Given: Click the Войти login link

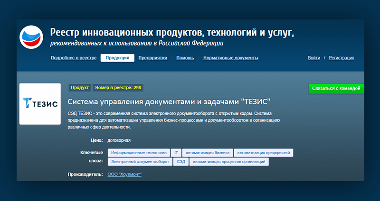Looking at the screenshot, I should pyautogui.click(x=314, y=58).
